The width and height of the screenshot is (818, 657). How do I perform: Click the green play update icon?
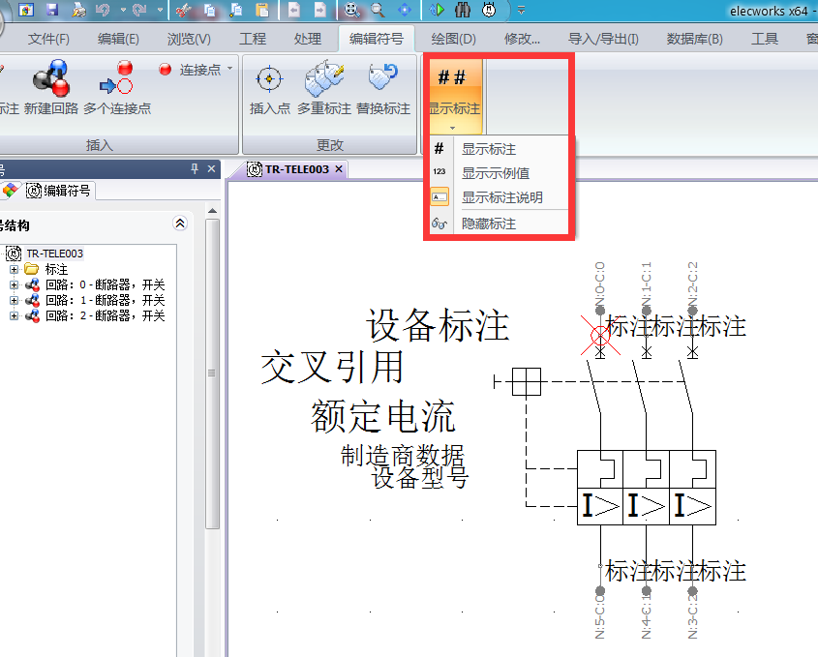coord(437,10)
